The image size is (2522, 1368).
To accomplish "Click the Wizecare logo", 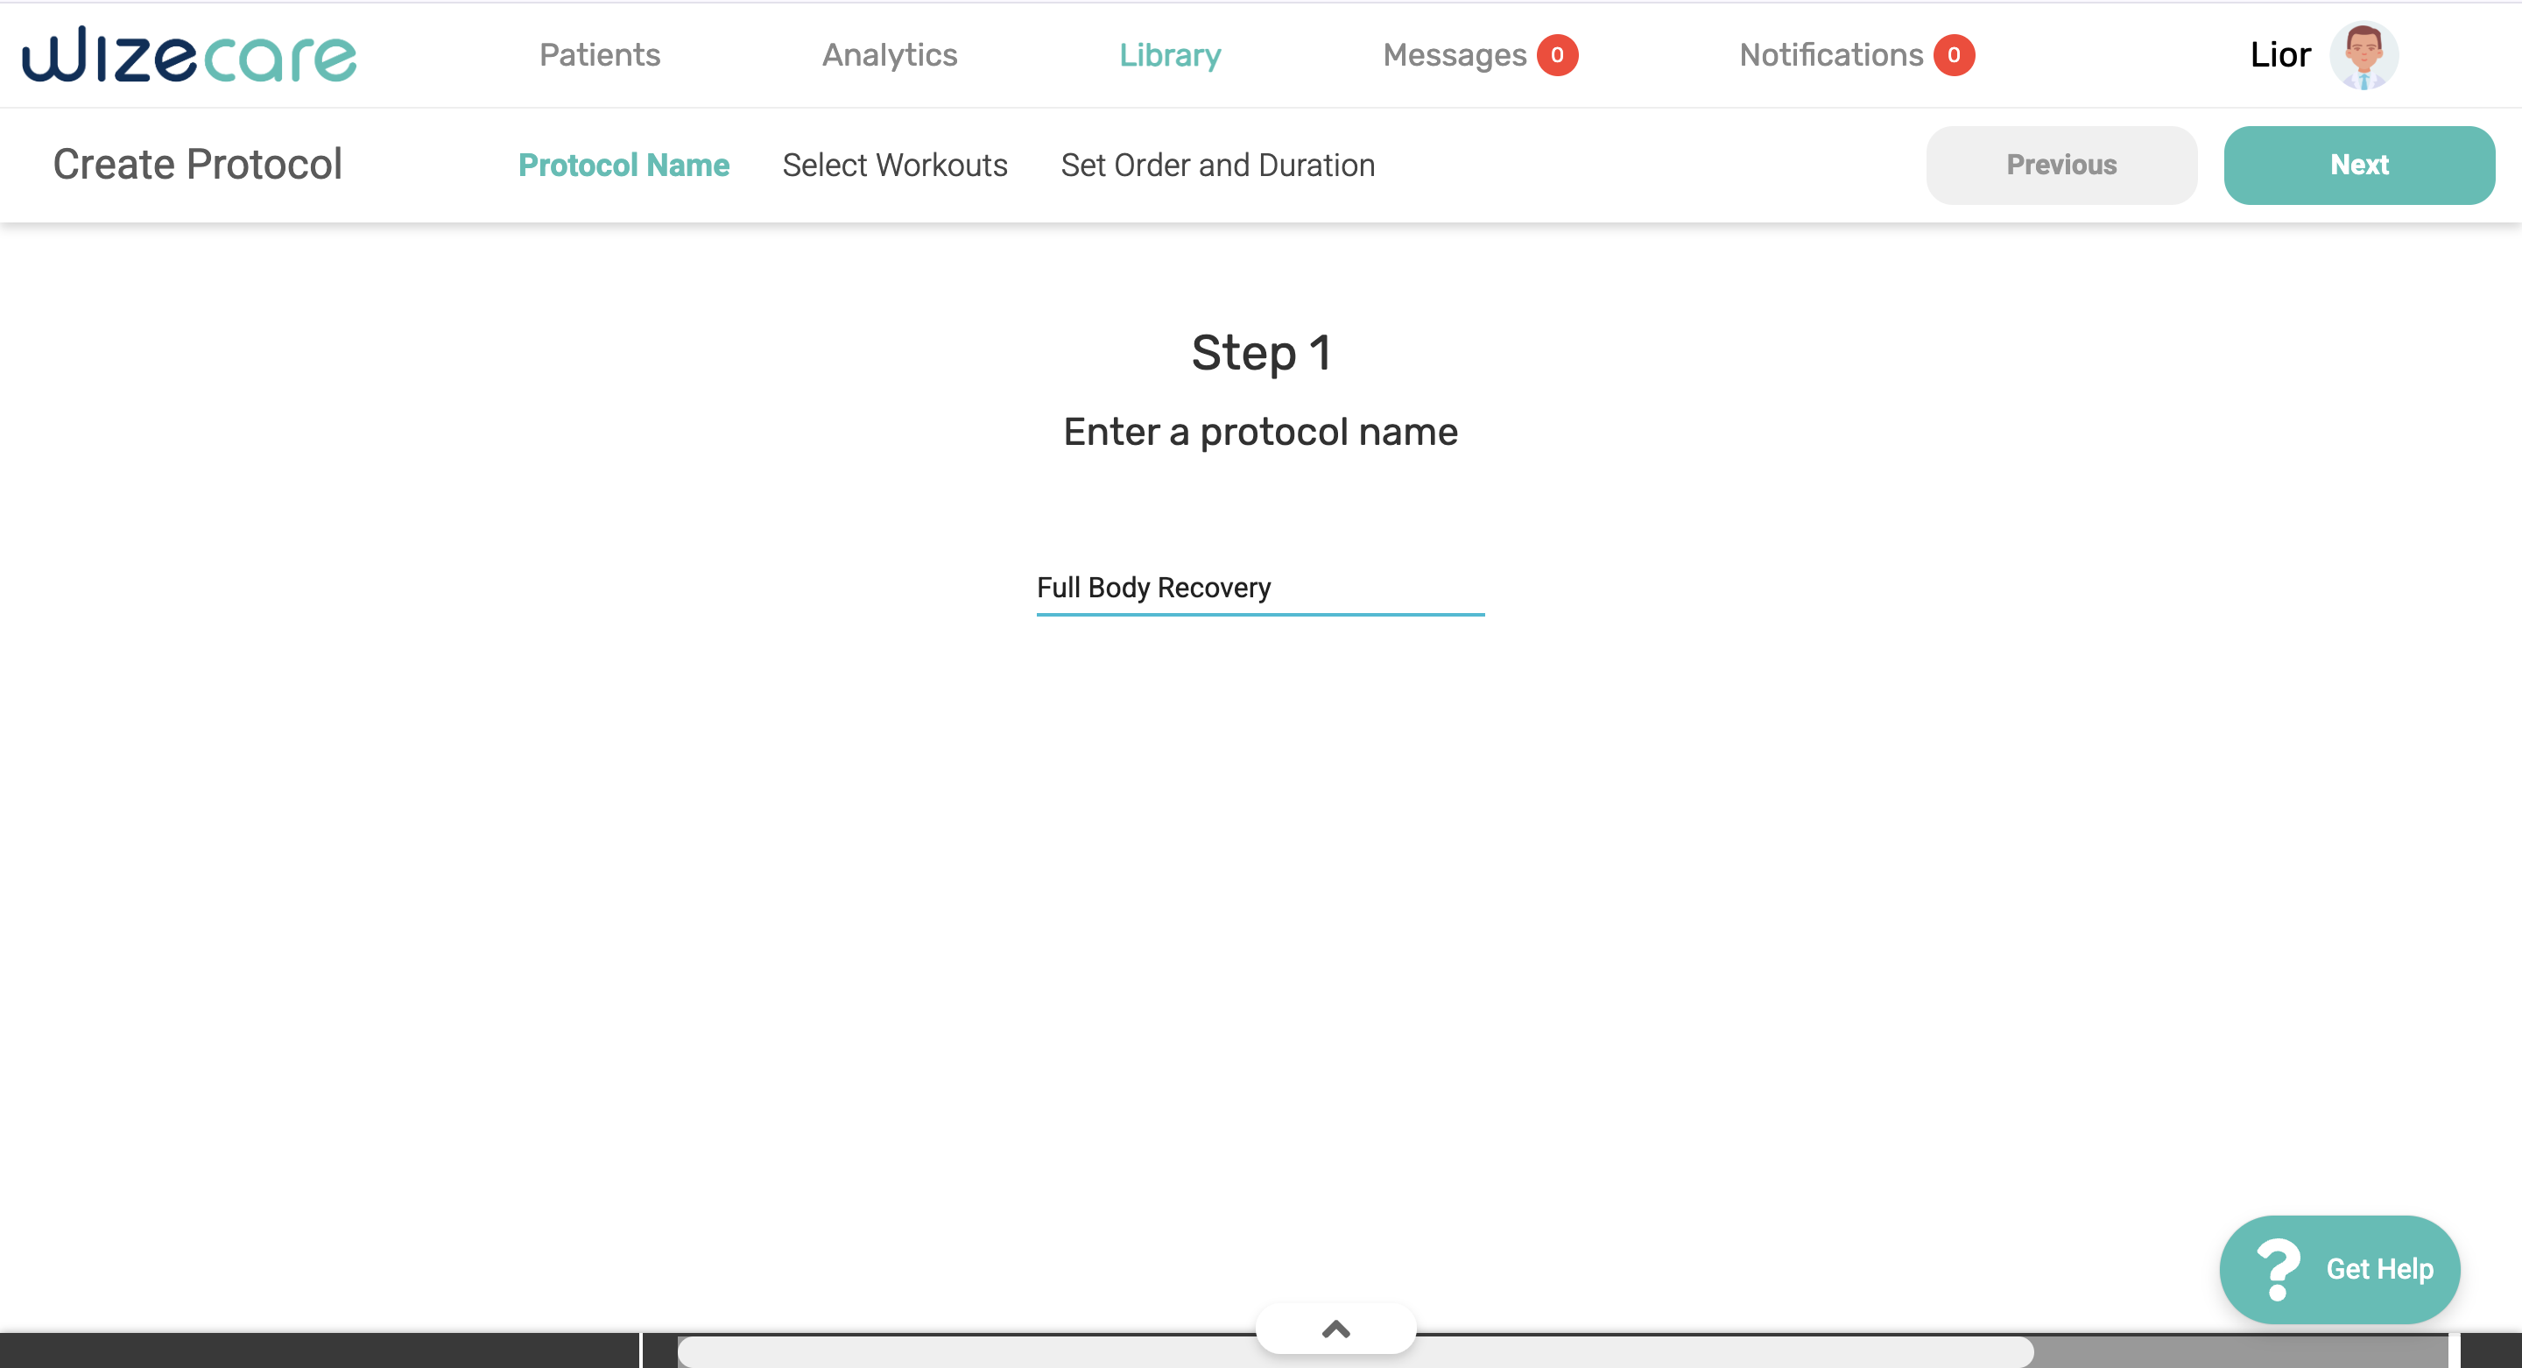I will click(189, 55).
